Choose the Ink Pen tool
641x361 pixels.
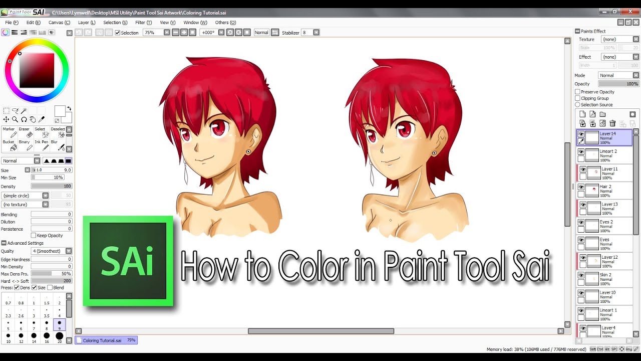42,145
